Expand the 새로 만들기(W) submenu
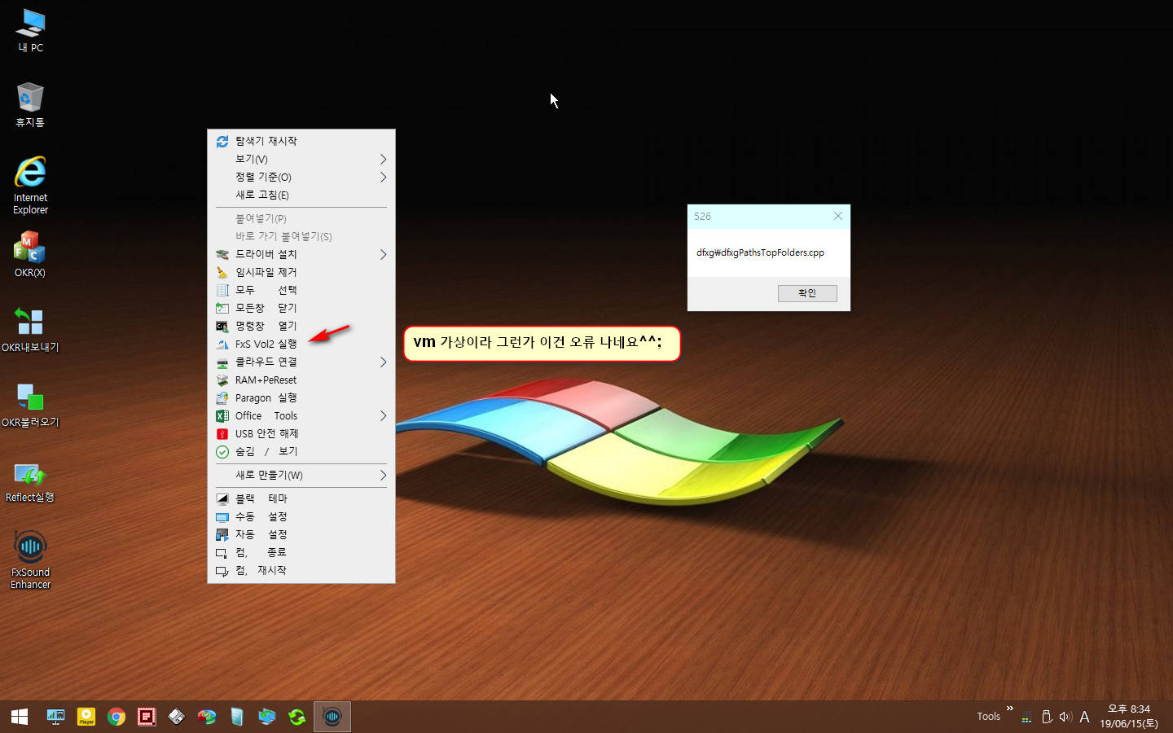 pos(301,475)
